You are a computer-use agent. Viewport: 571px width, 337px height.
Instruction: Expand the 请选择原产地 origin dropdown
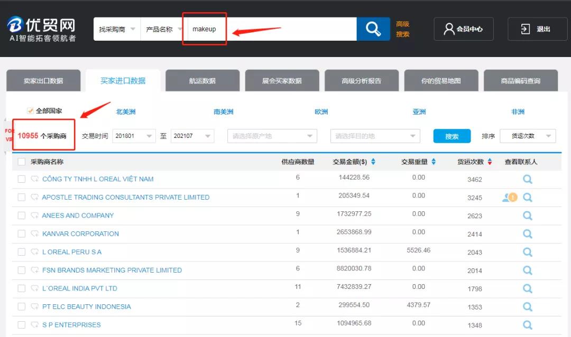[272, 136]
